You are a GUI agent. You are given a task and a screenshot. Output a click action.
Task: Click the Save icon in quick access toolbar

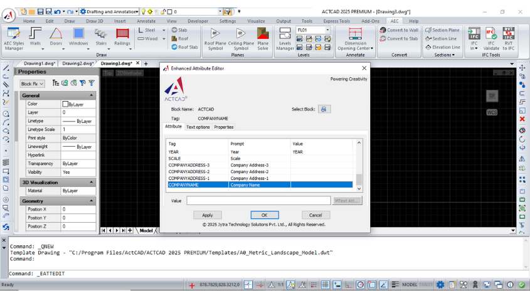click(x=41, y=11)
